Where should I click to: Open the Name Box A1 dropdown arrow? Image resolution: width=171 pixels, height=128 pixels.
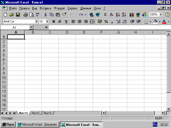pos(31,27)
